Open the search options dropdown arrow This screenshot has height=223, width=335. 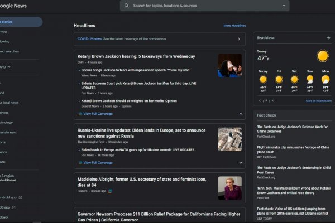284,6
